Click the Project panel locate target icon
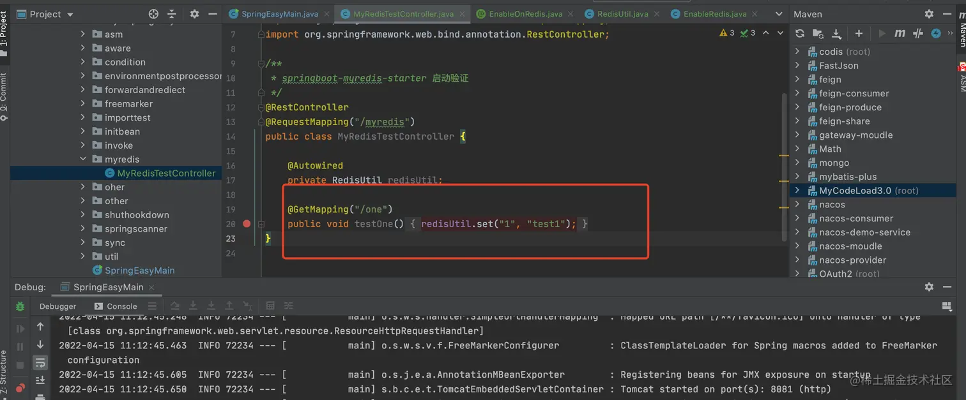Image resolution: width=966 pixels, height=400 pixels. click(153, 14)
